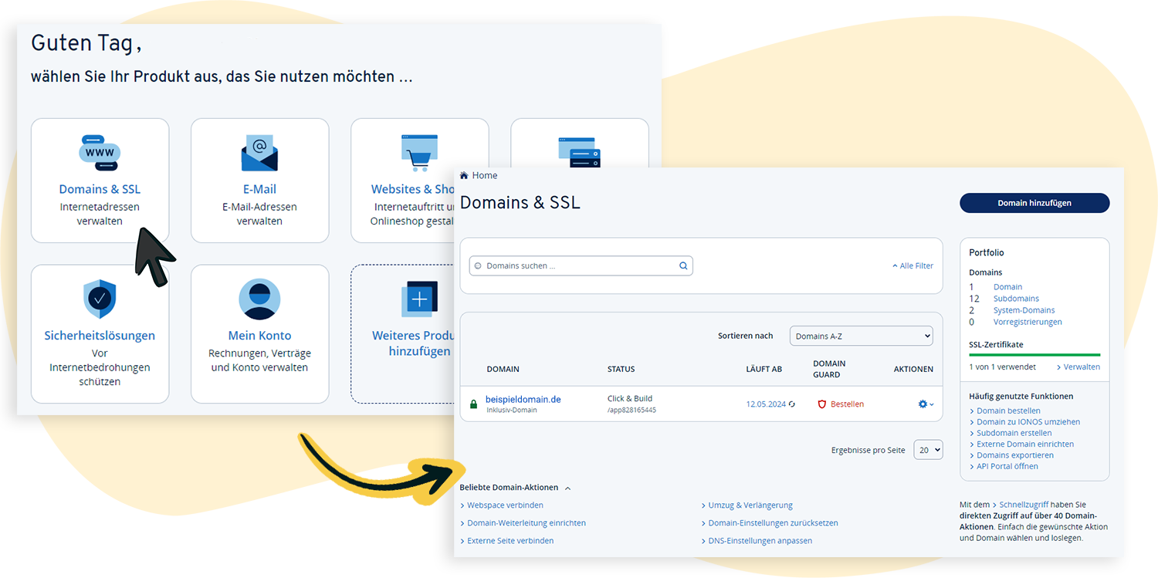This screenshot has width=1158, height=578.
Task: Click the Mein Konto avatar icon
Action: 259,299
